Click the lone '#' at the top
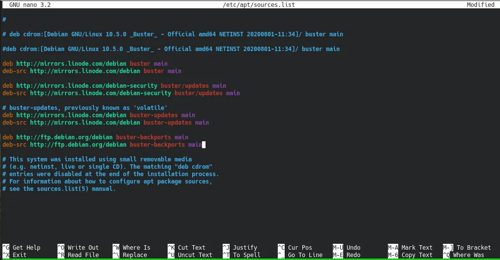This screenshot has width=500, height=260. pyautogui.click(x=4, y=20)
